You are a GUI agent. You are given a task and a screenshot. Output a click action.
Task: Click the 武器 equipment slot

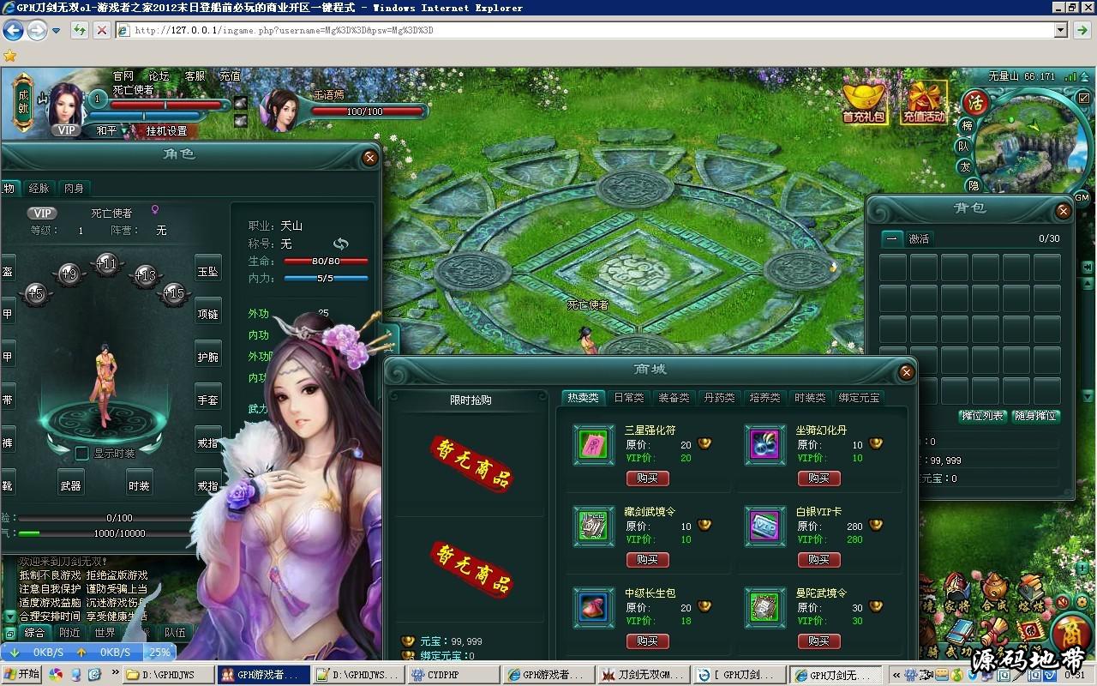pyautogui.click(x=70, y=483)
